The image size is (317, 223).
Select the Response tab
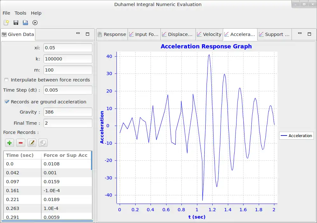pos(112,34)
